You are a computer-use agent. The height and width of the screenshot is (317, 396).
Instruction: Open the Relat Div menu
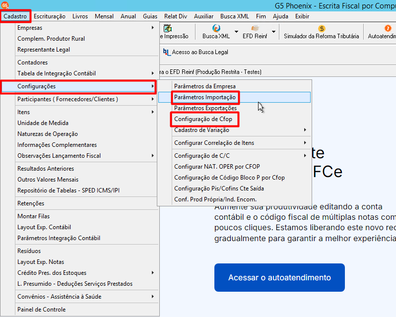click(x=176, y=16)
